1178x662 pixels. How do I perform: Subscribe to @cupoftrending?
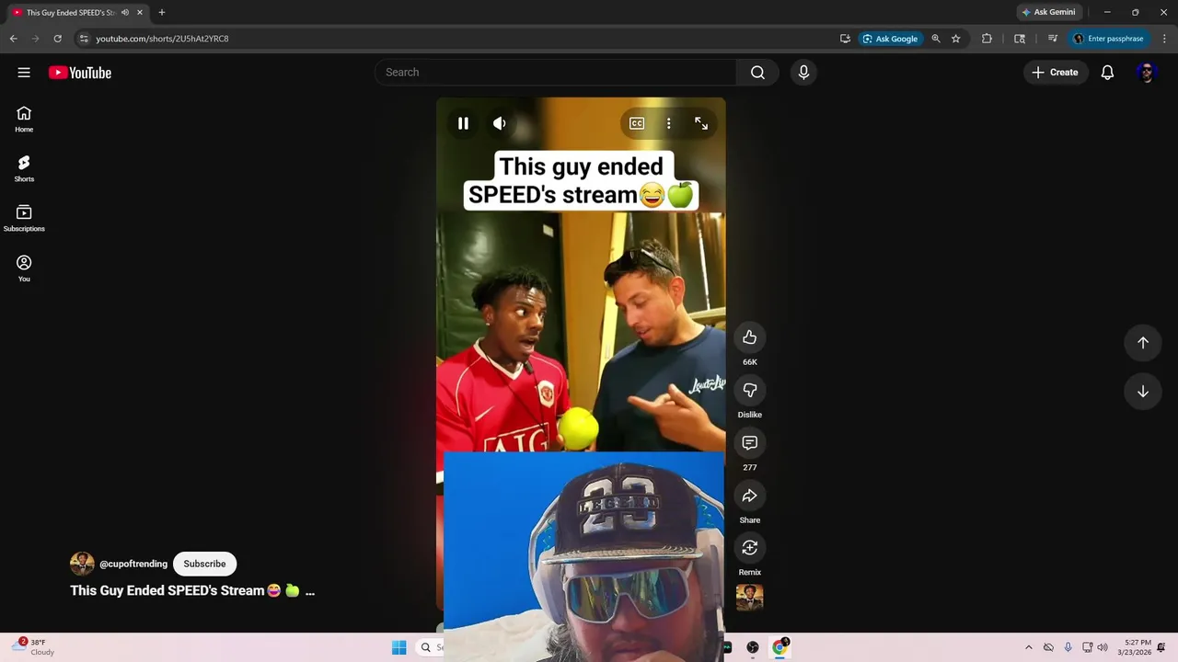(204, 564)
